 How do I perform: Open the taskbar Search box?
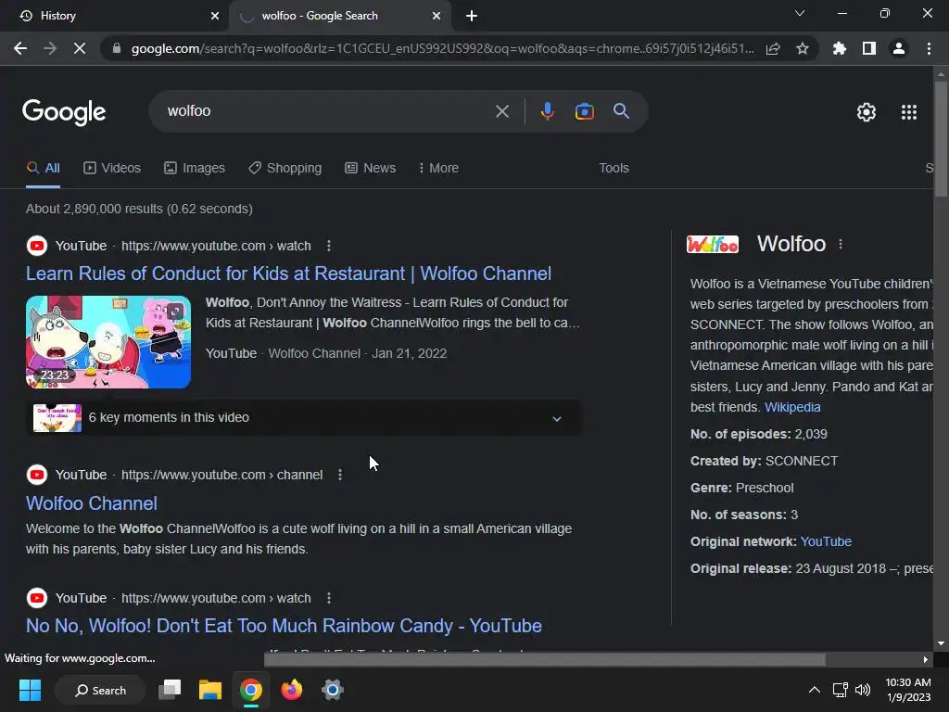(x=100, y=690)
